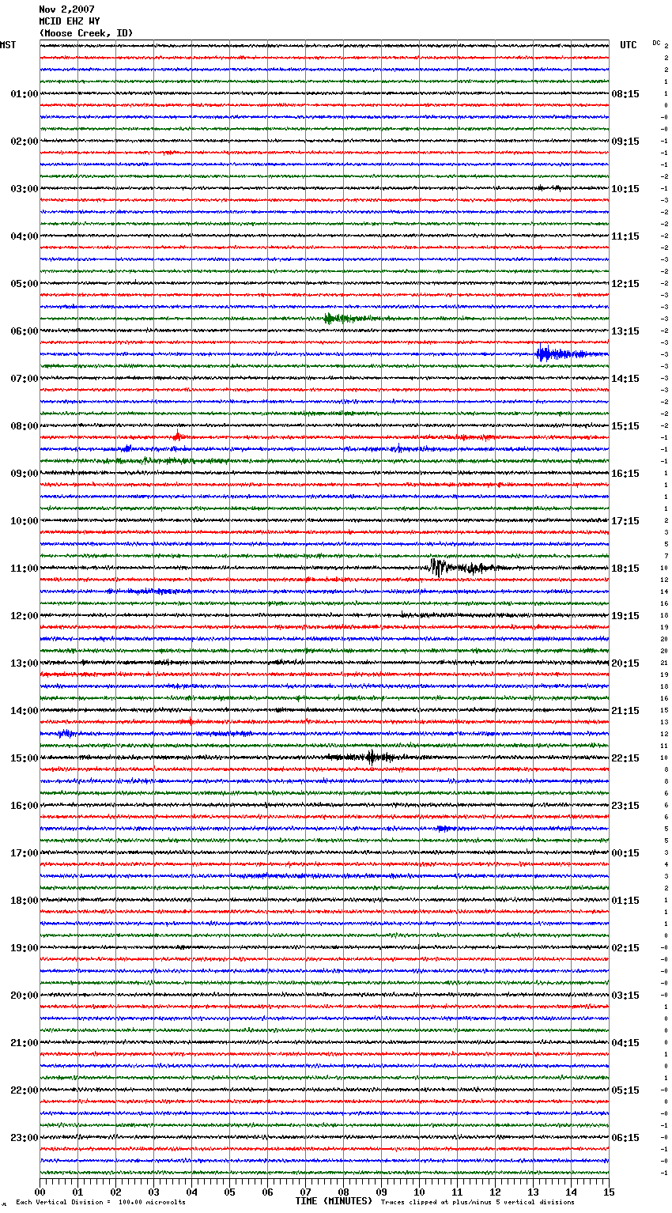
Task: Click the red spike on the trace after 08:00
Action: pos(178,435)
